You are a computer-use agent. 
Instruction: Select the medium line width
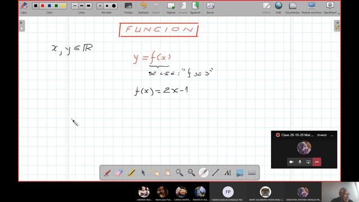(82, 6)
